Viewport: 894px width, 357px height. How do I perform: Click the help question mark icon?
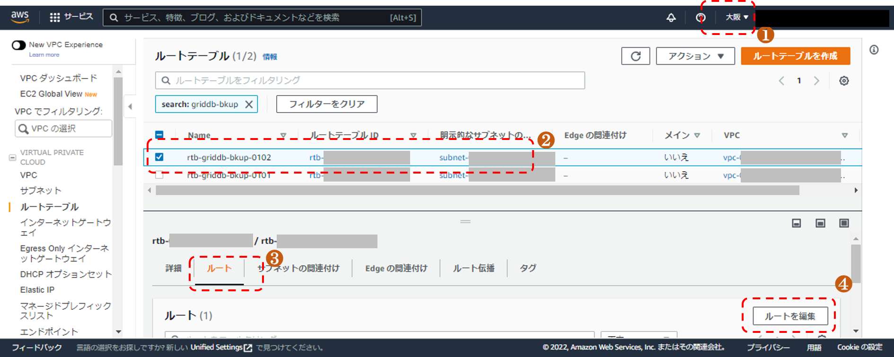click(701, 18)
